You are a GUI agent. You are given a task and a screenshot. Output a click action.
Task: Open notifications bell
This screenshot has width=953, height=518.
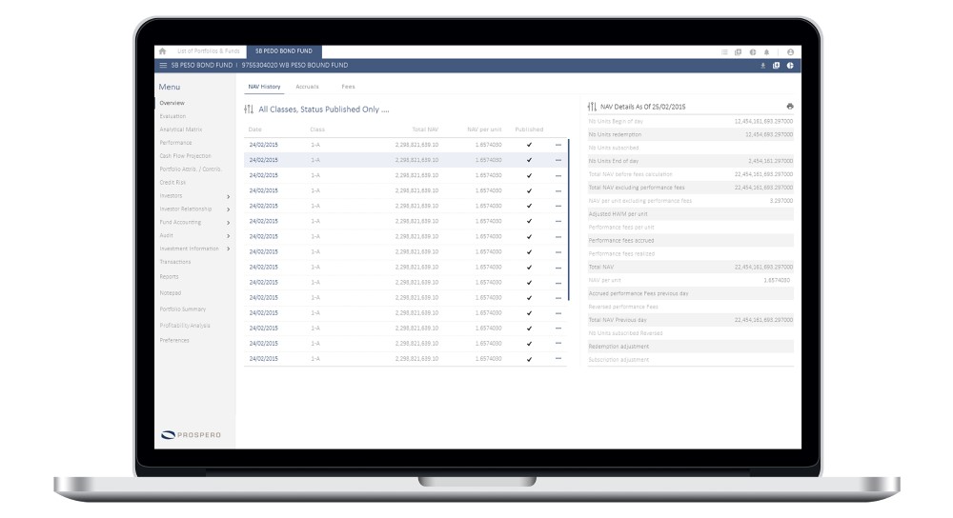(x=766, y=52)
